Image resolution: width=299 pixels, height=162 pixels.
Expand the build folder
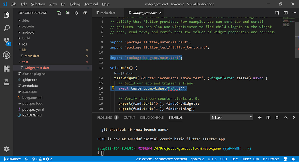[26, 38]
